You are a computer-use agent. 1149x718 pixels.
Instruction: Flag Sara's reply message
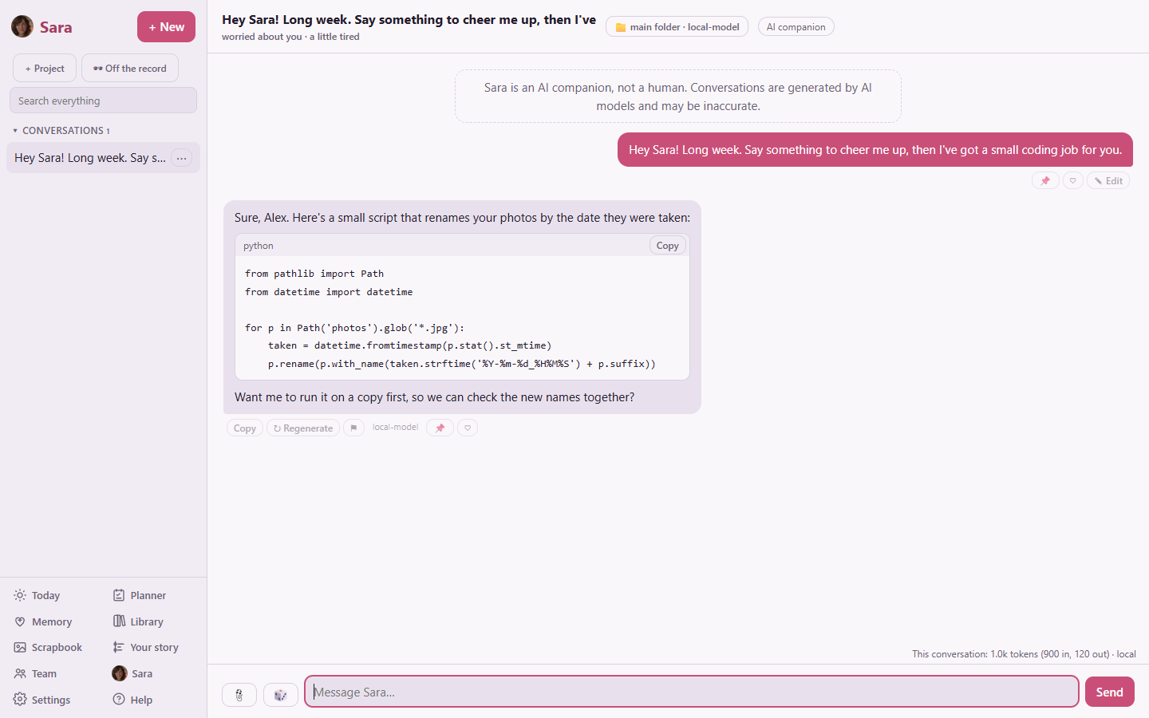coord(353,428)
